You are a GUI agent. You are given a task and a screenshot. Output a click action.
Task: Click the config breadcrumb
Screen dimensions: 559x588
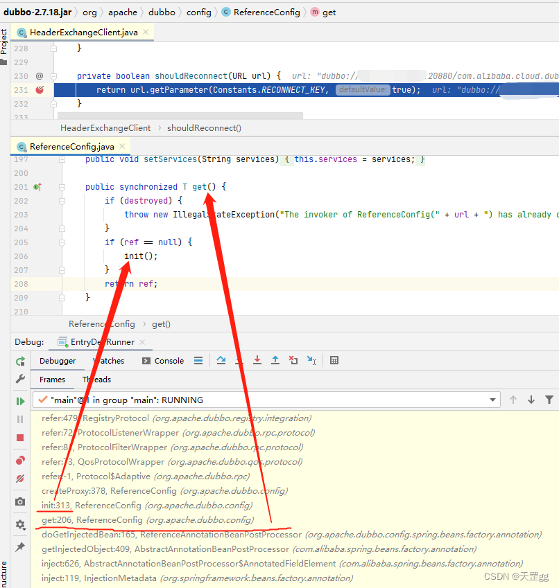pyautogui.click(x=199, y=12)
